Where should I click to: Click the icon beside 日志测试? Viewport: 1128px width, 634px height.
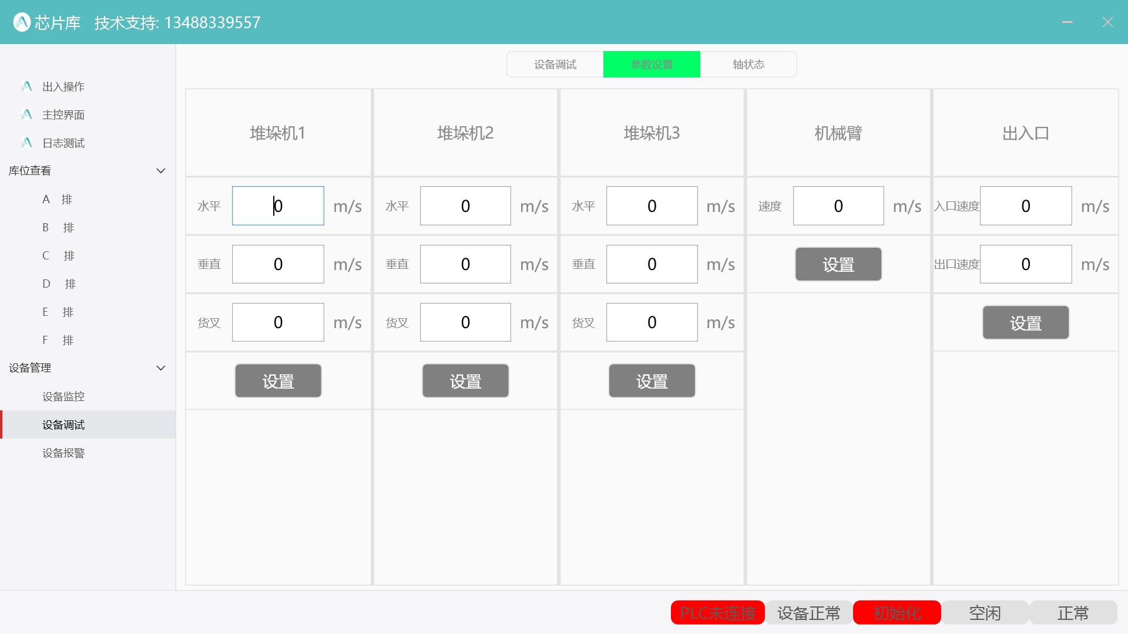click(x=26, y=143)
